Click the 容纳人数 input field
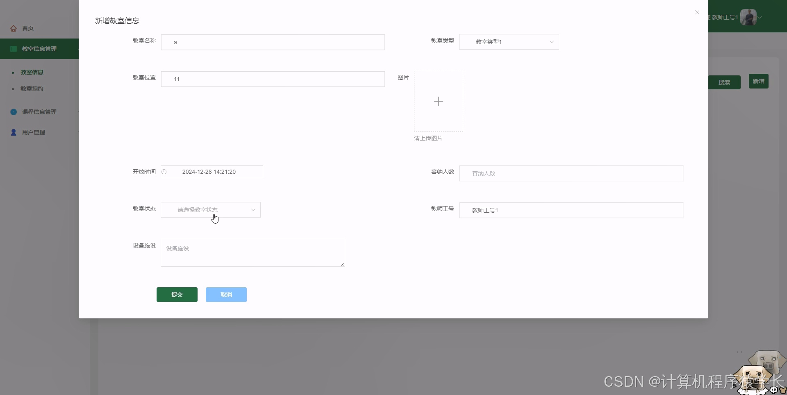This screenshot has width=787, height=395. (571, 173)
